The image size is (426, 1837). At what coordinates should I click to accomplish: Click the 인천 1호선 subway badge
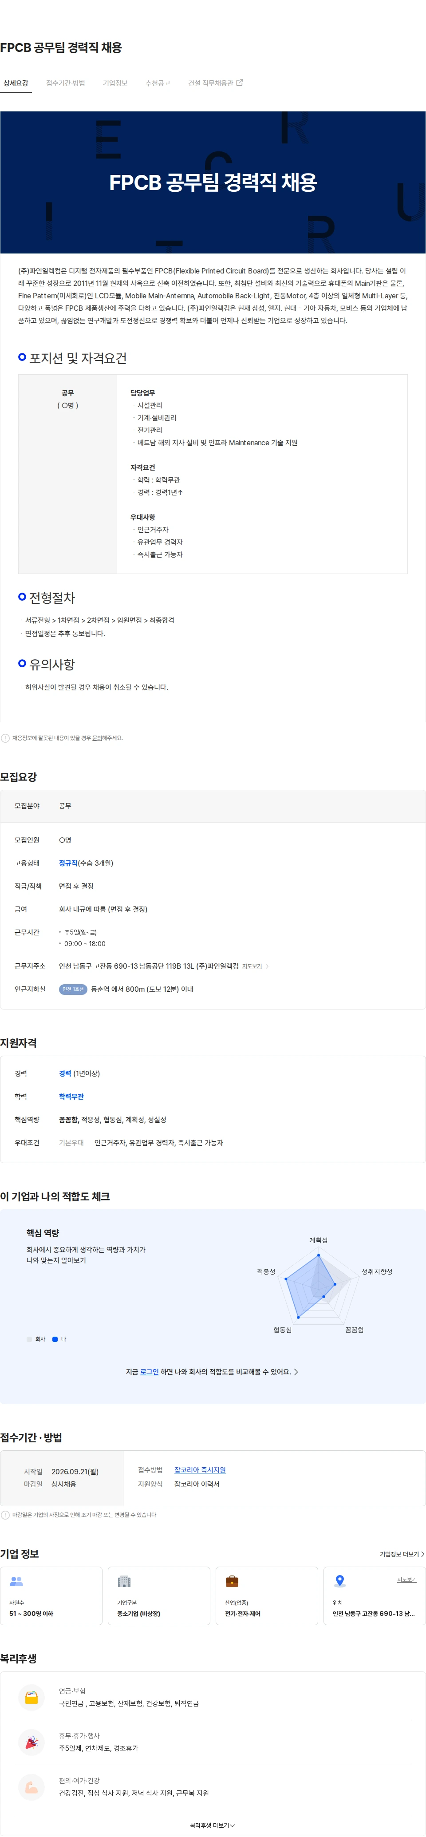[x=73, y=989]
